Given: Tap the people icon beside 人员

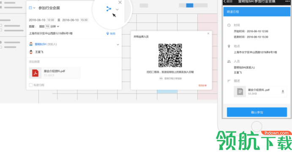Looking at the screenshot, I should [229, 62].
